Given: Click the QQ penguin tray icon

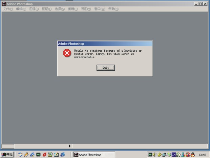Looking at the screenshot, I should [192, 155].
